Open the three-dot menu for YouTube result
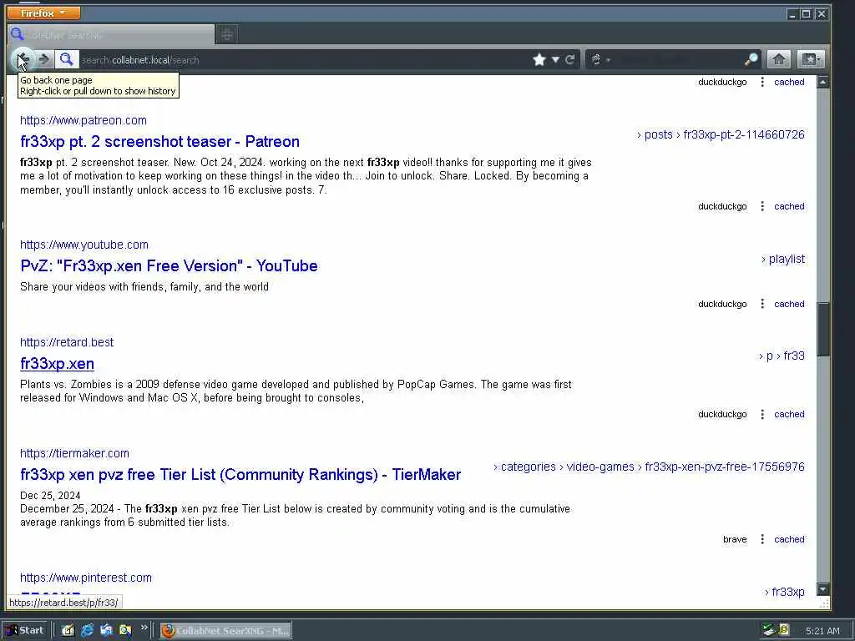855x641 pixels. 762,304
